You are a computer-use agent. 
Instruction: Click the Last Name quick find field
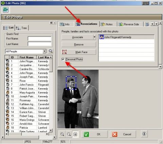[x=39, y=44]
